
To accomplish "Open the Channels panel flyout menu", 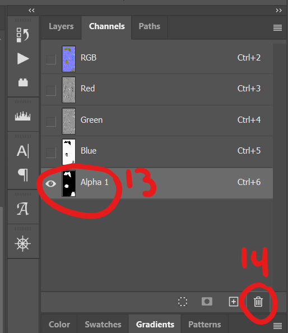I will [x=277, y=27].
